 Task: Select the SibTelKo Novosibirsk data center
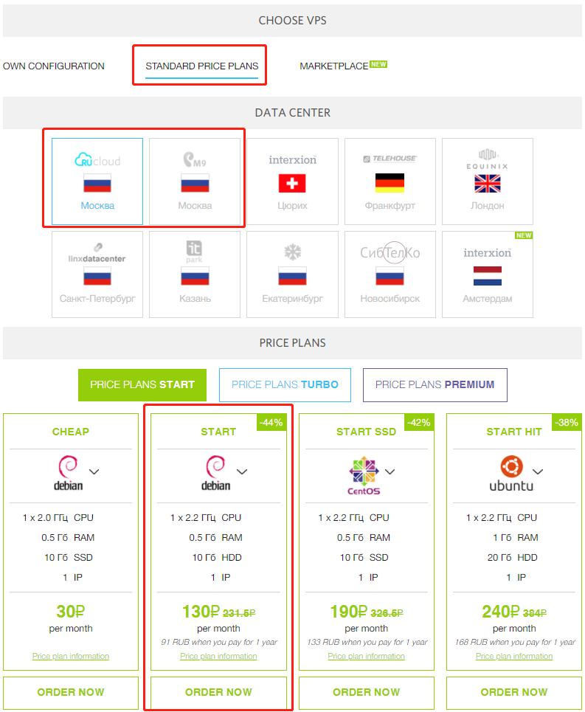click(x=390, y=274)
